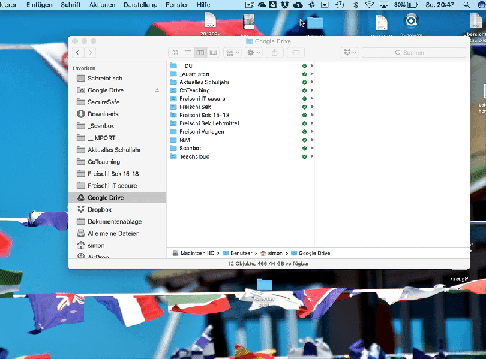Switch to Cover Flow view
This screenshot has height=359, width=486.
pyautogui.click(x=213, y=52)
